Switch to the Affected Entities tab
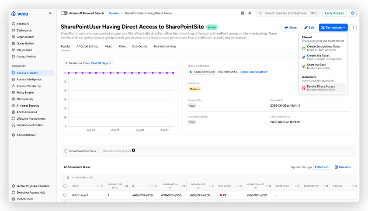This screenshot has width=368, height=211. coord(87,46)
